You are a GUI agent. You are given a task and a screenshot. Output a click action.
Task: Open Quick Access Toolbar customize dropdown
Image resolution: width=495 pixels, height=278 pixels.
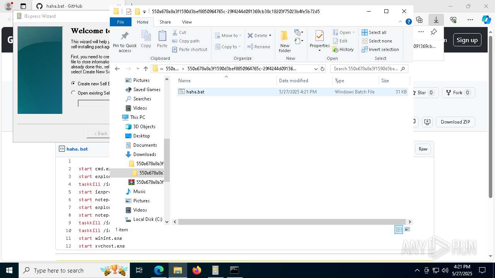point(144,12)
